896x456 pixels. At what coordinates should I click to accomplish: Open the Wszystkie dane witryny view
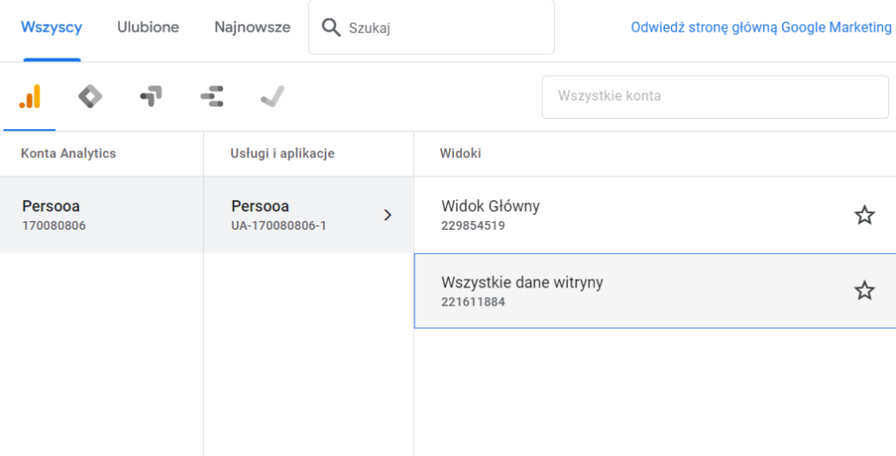654,291
